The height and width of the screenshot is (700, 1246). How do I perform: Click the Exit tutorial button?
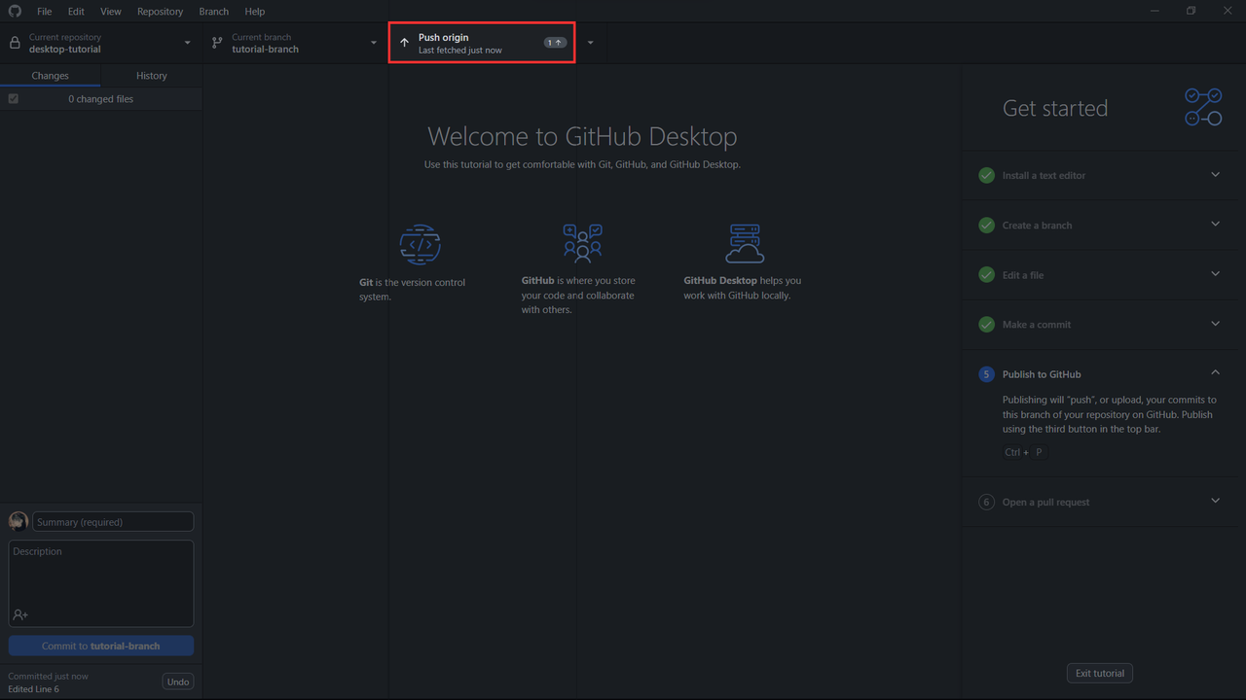1100,673
